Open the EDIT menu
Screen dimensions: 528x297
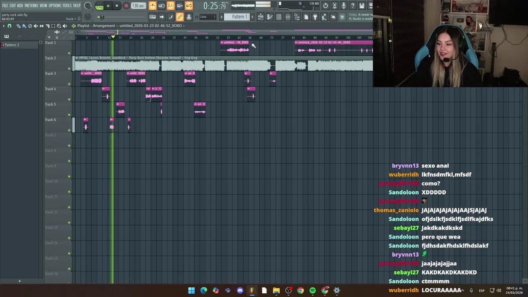pyautogui.click(x=13, y=6)
